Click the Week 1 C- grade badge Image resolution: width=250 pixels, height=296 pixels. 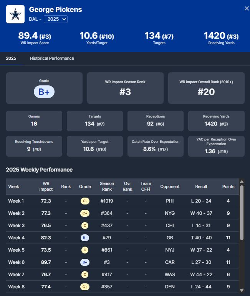click(85, 201)
